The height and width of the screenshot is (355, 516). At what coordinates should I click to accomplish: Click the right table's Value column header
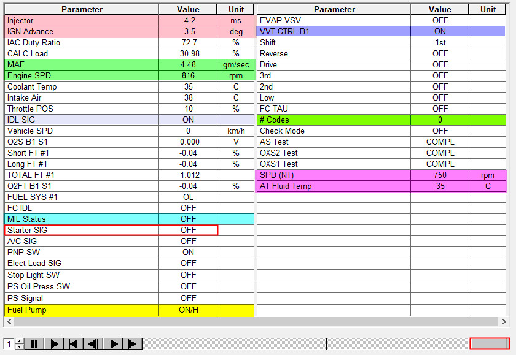[x=439, y=9]
